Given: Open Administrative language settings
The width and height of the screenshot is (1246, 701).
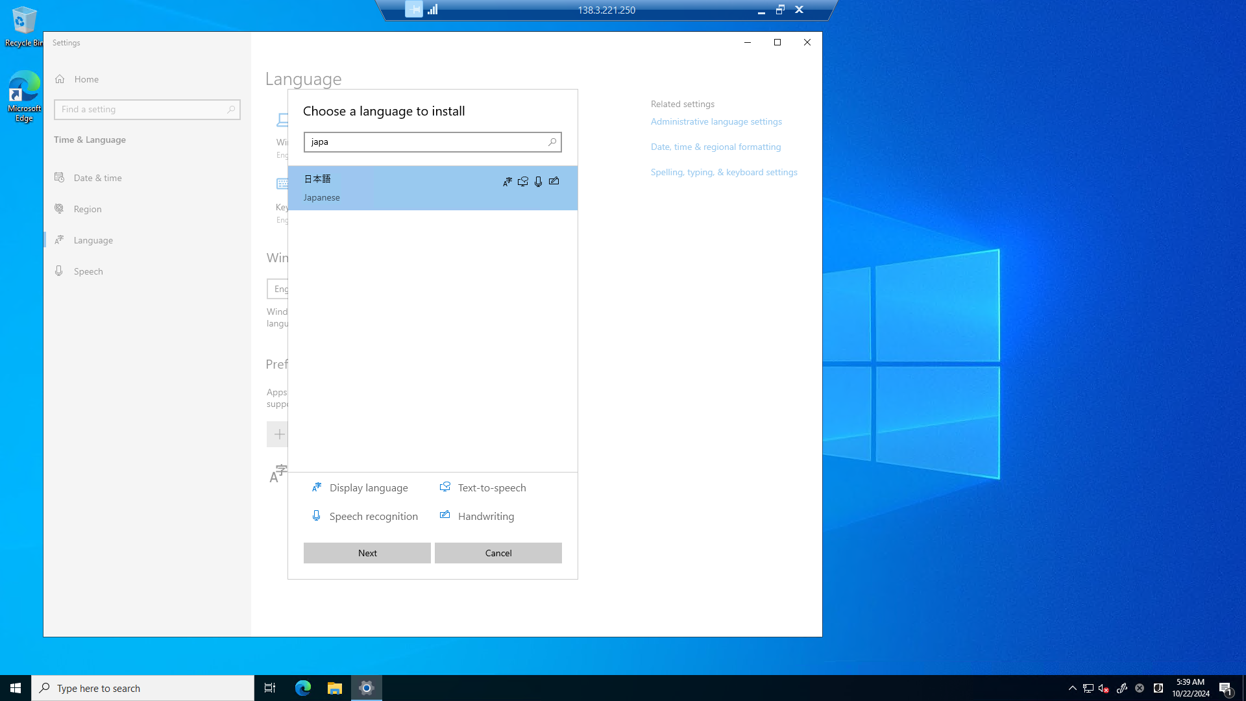Looking at the screenshot, I should click(716, 121).
